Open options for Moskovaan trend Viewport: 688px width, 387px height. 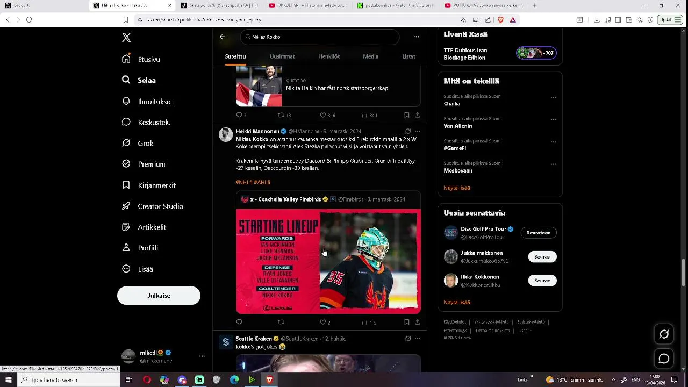[553, 164]
